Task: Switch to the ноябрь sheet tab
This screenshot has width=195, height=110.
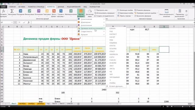Action: coord(31,104)
